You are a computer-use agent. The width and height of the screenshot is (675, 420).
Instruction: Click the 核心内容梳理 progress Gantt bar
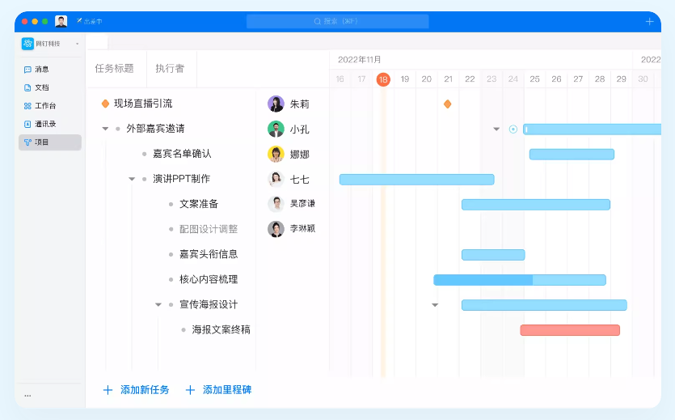(520, 280)
